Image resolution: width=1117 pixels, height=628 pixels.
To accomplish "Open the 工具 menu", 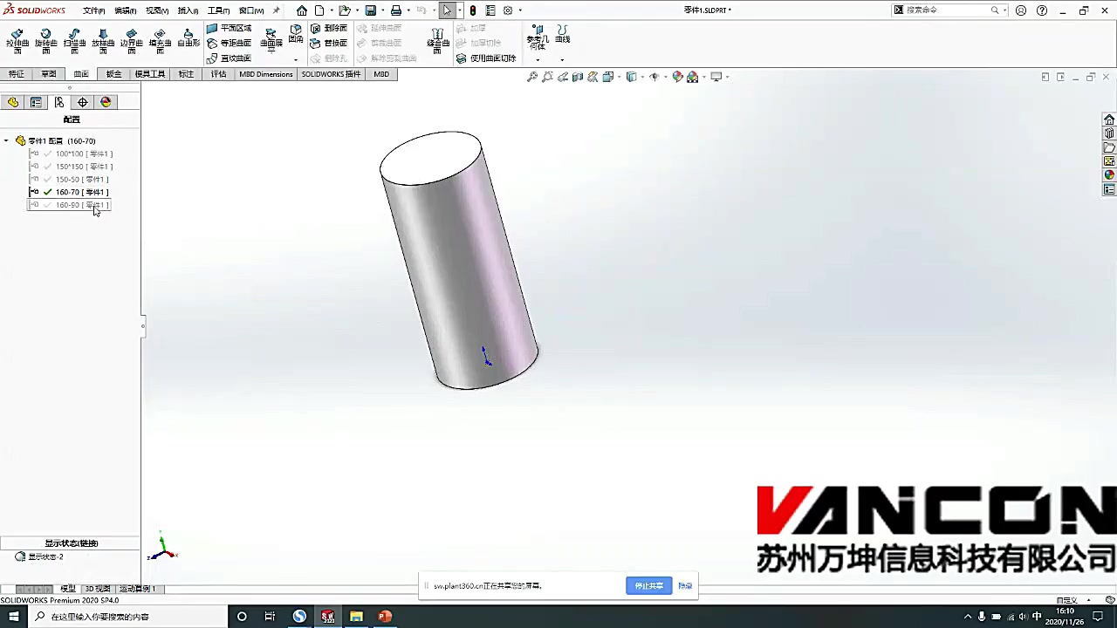I will click(218, 10).
